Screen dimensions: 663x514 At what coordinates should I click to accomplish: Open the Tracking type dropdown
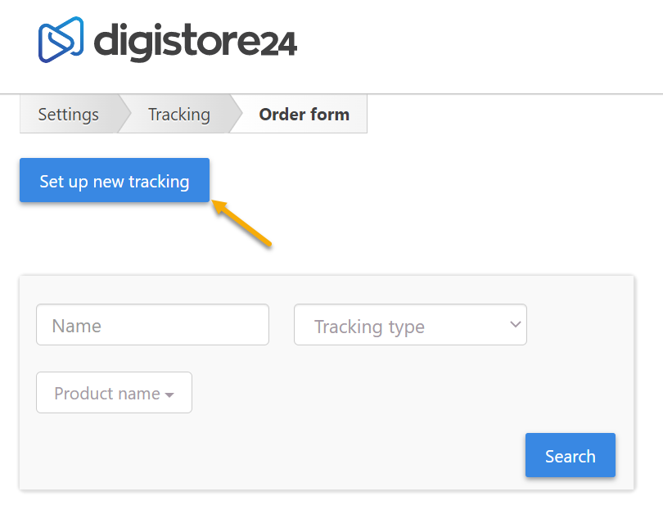(x=409, y=325)
